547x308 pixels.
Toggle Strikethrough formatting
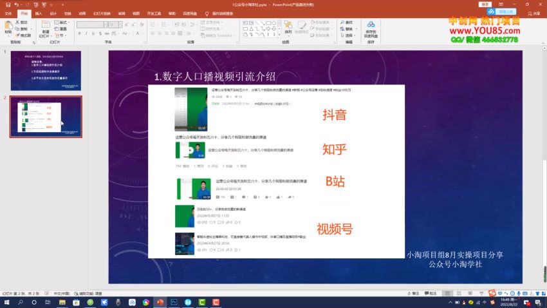click(x=107, y=34)
